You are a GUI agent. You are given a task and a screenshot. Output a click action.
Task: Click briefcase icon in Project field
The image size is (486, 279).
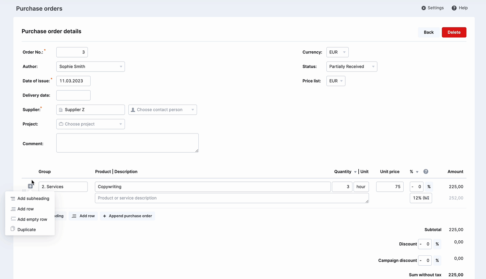tap(61, 124)
